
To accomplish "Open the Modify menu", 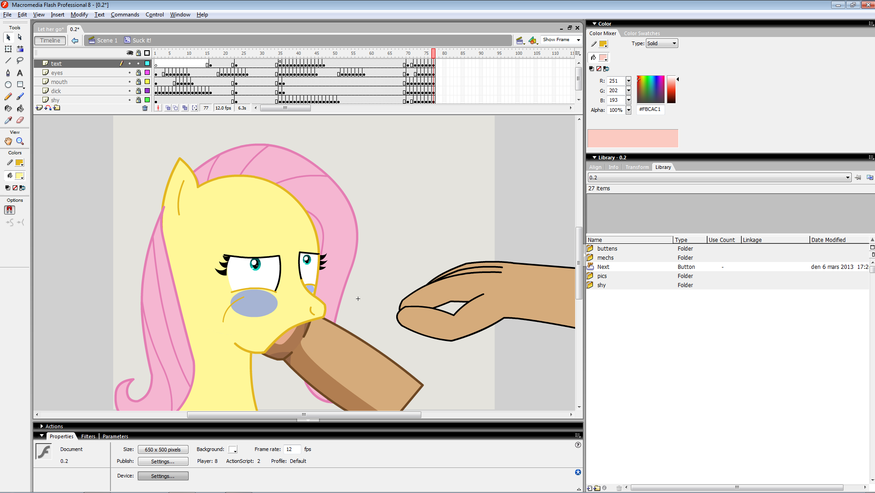I will pyautogui.click(x=79, y=15).
